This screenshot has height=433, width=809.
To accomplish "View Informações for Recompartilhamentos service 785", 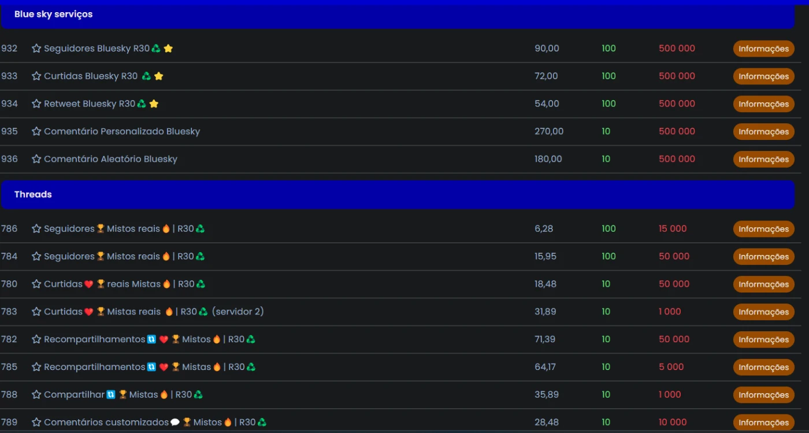I will (763, 368).
